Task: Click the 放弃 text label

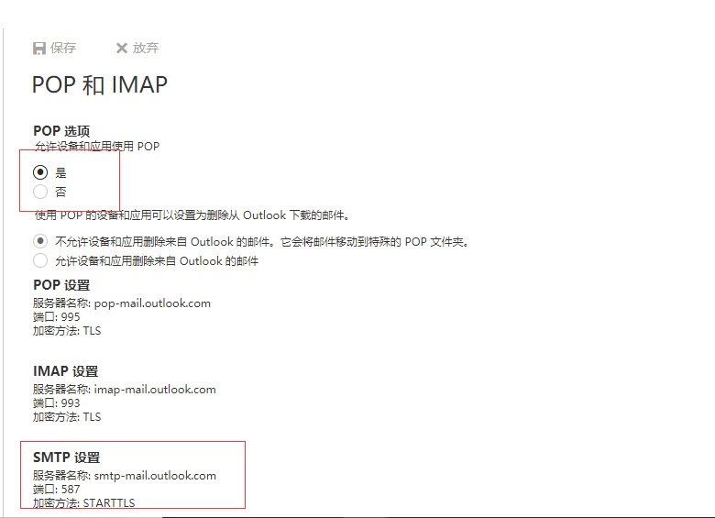Action: [146, 48]
